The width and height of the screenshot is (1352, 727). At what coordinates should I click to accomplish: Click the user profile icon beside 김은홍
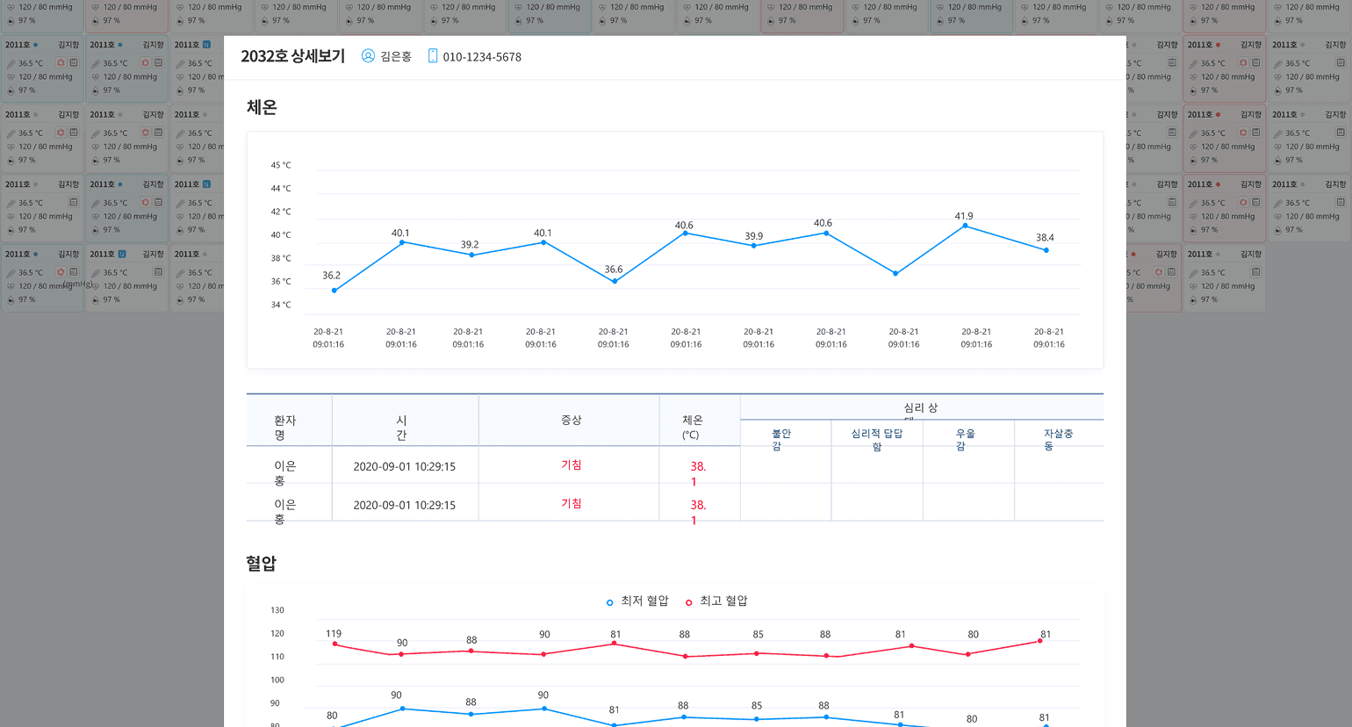[368, 56]
